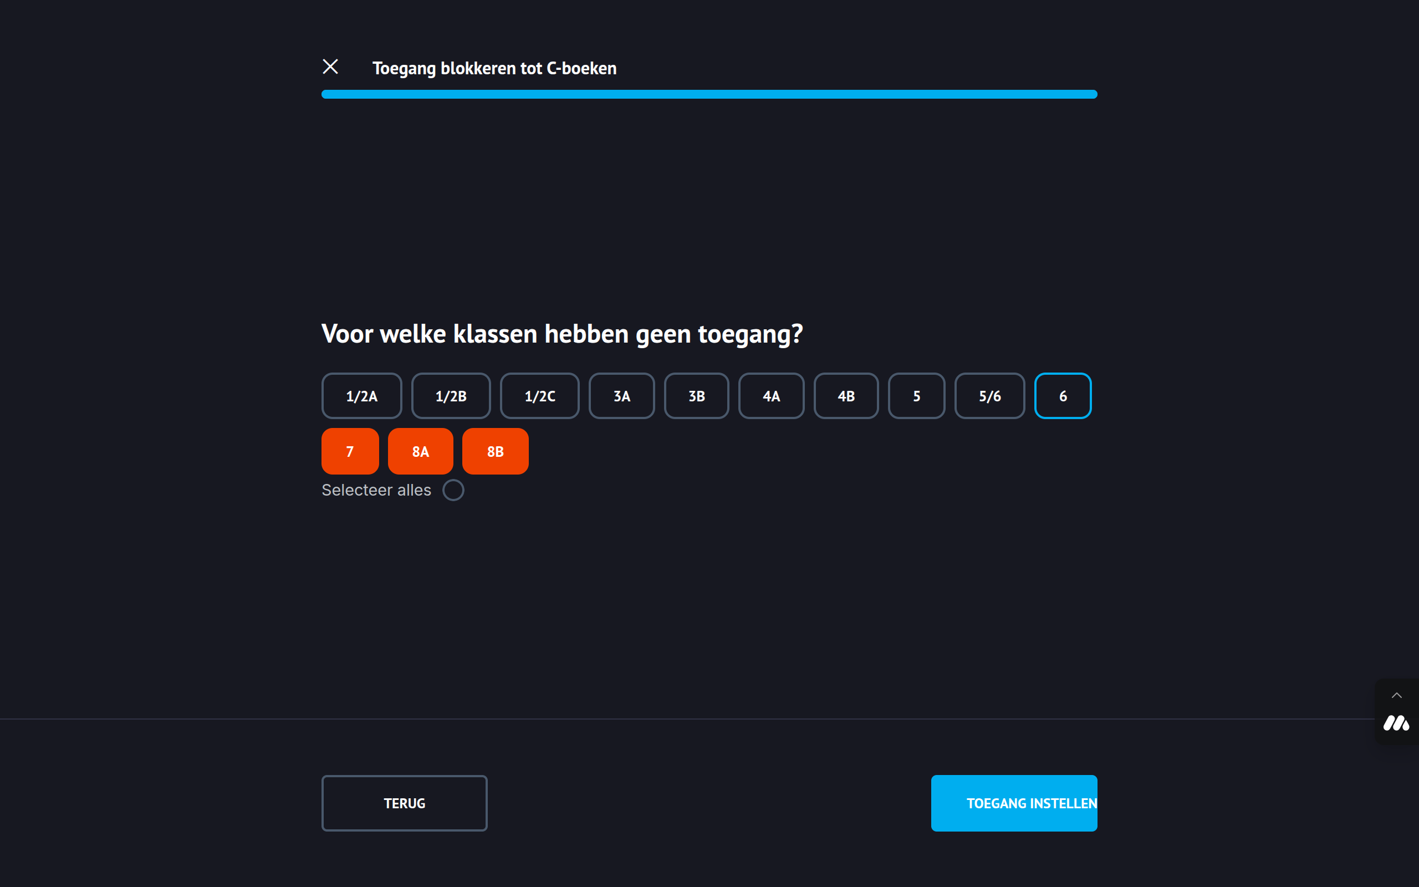Expand the side widget chevron arrow
Image resolution: width=1419 pixels, height=887 pixels.
[x=1397, y=695]
